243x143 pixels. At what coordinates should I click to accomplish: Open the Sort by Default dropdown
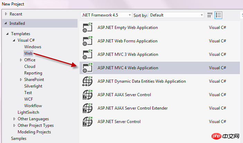pyautogui.click(x=176, y=15)
